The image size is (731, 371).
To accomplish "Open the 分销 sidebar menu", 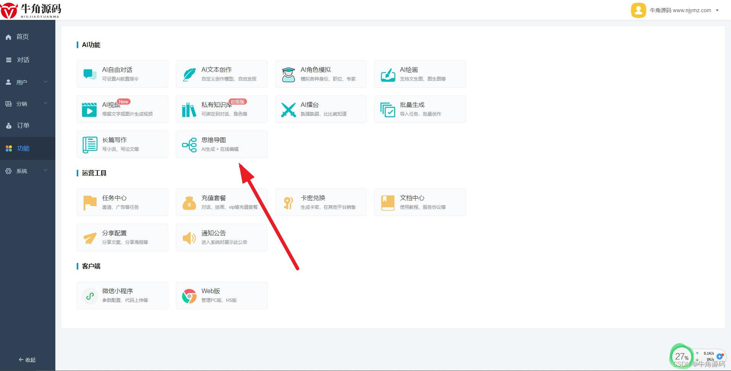I will (27, 103).
